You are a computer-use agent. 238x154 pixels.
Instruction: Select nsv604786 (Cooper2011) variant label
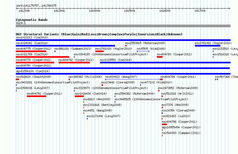[x=179, y=122]
